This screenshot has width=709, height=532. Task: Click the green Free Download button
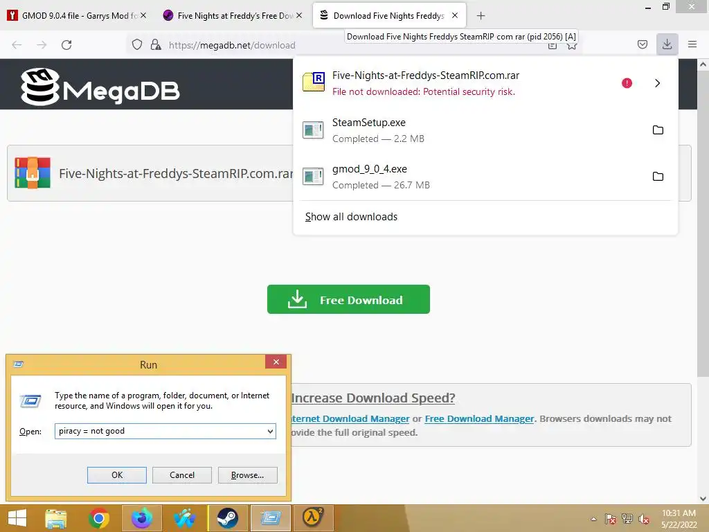click(x=348, y=299)
